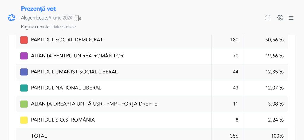Click the green Alianța Dreapta Unită swatch
This screenshot has width=304, height=140.
(x=24, y=104)
